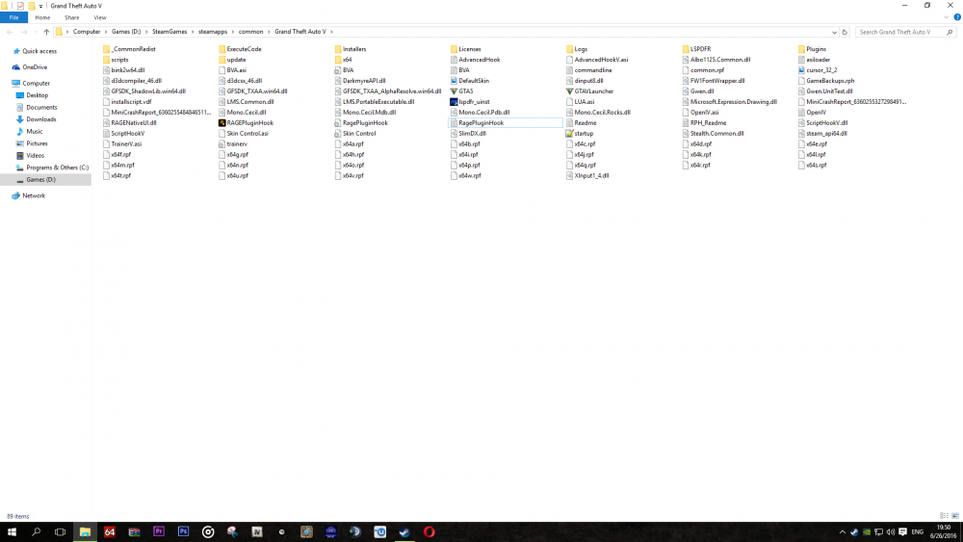Click Properties in the quick access toolbar

tap(20, 6)
